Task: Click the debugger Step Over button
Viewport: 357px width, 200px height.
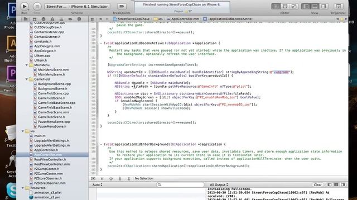Action: click(111, 179)
